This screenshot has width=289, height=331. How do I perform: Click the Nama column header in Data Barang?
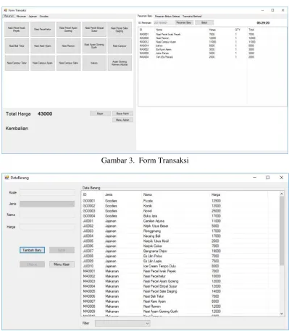click(x=176, y=194)
